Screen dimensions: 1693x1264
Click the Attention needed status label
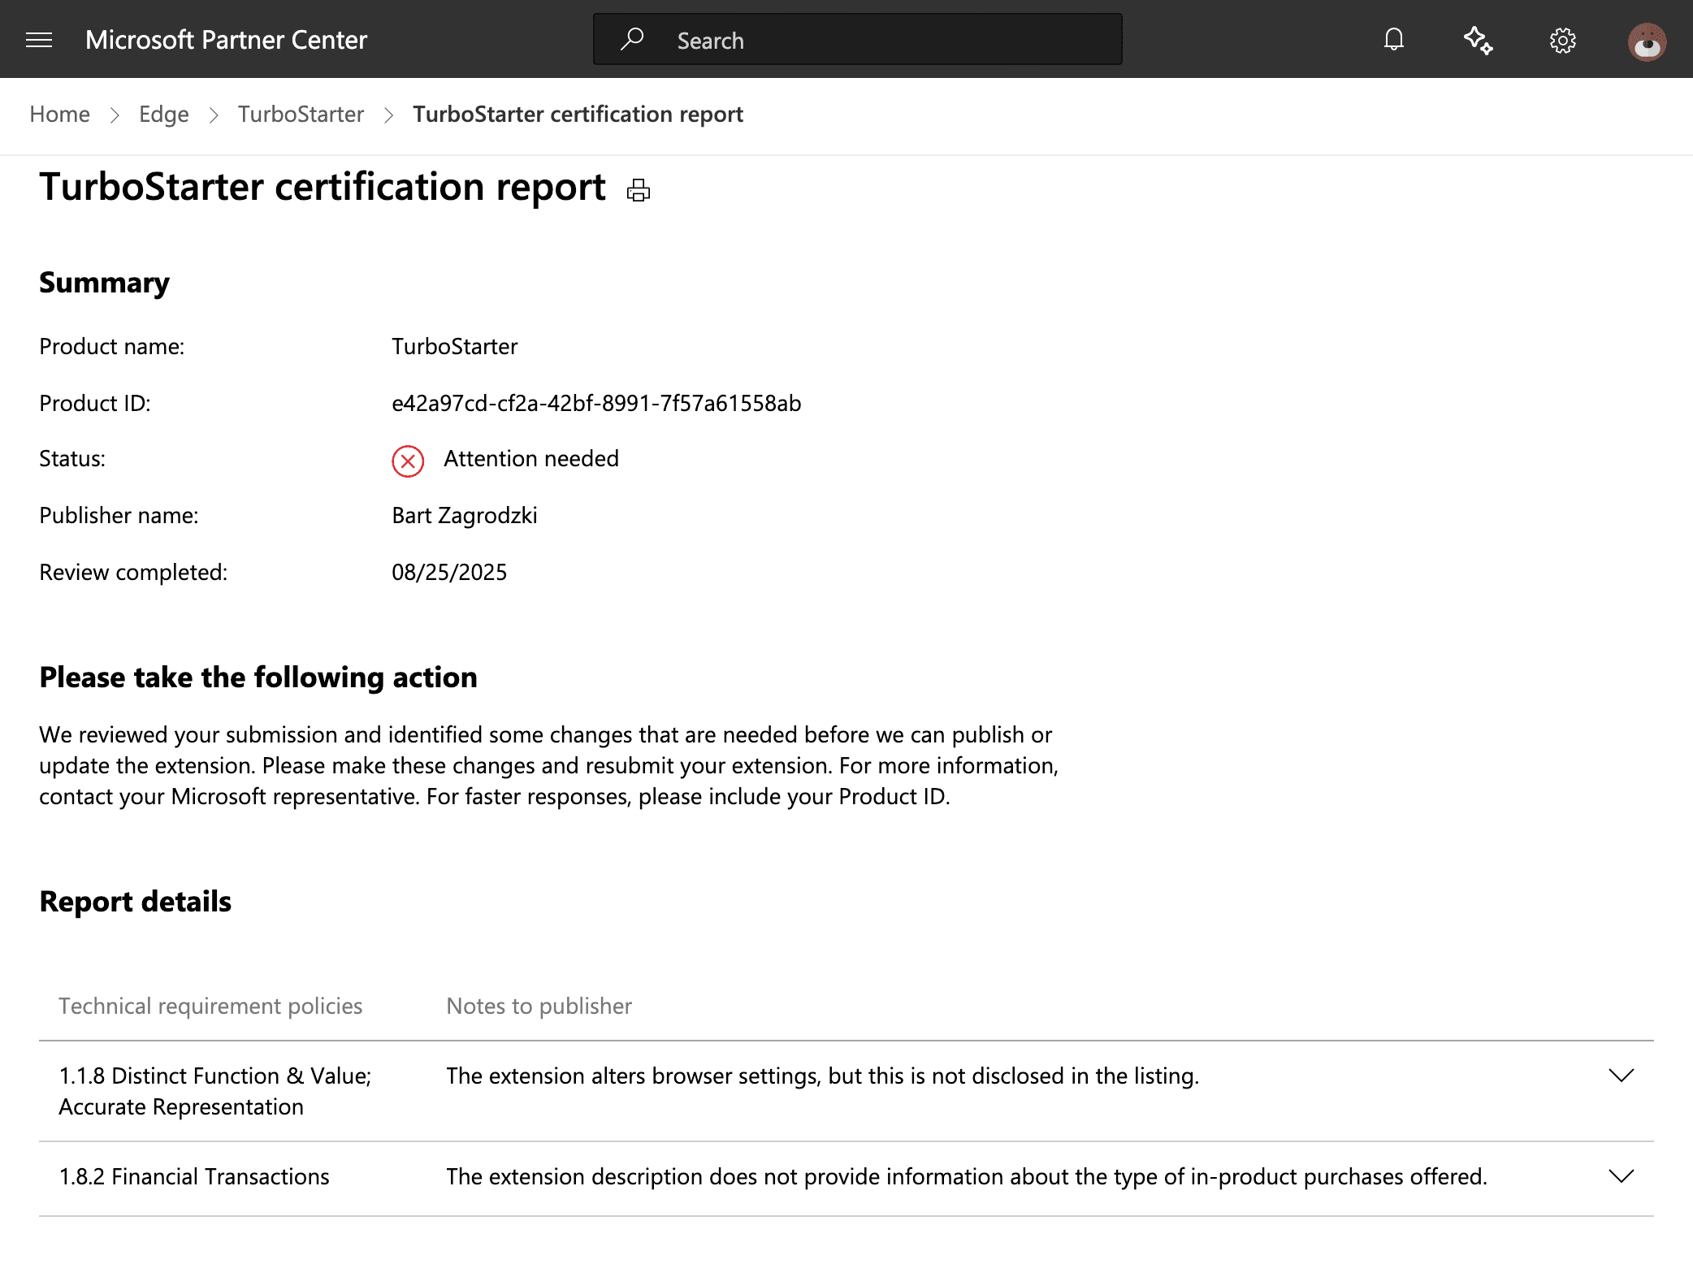tap(530, 458)
